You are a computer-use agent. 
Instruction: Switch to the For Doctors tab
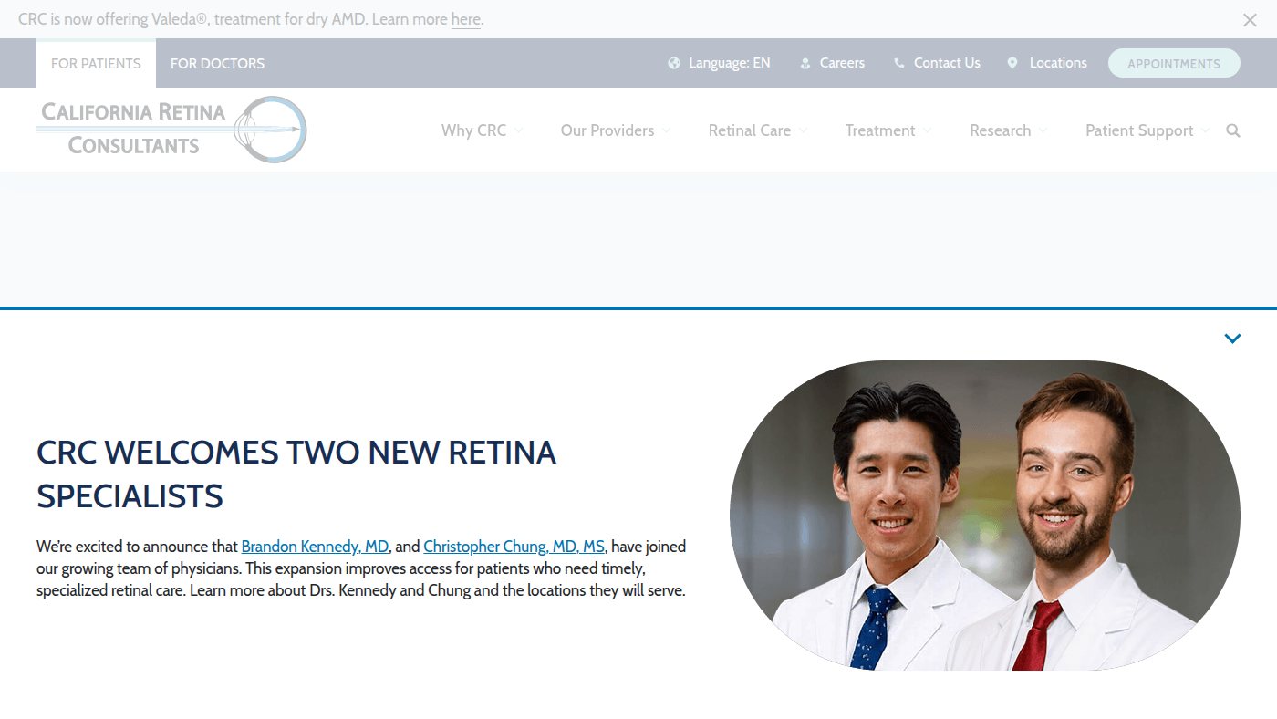click(217, 63)
